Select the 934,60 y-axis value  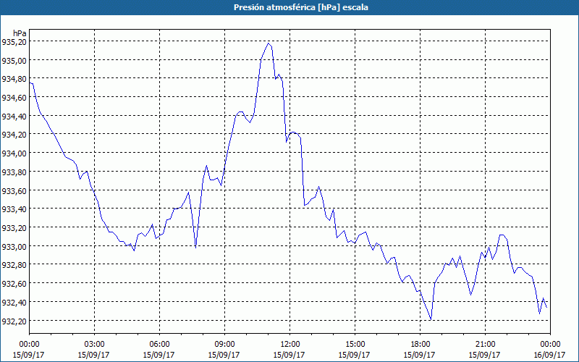[14, 98]
